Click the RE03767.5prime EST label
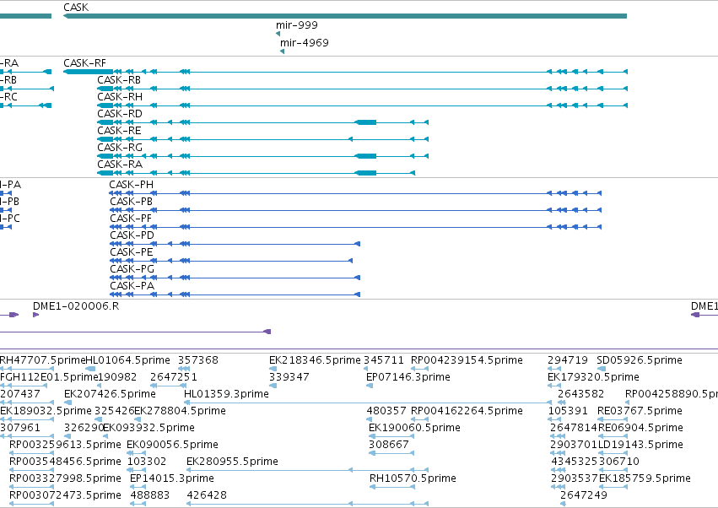Viewport: 718px width, 508px height. [x=640, y=411]
